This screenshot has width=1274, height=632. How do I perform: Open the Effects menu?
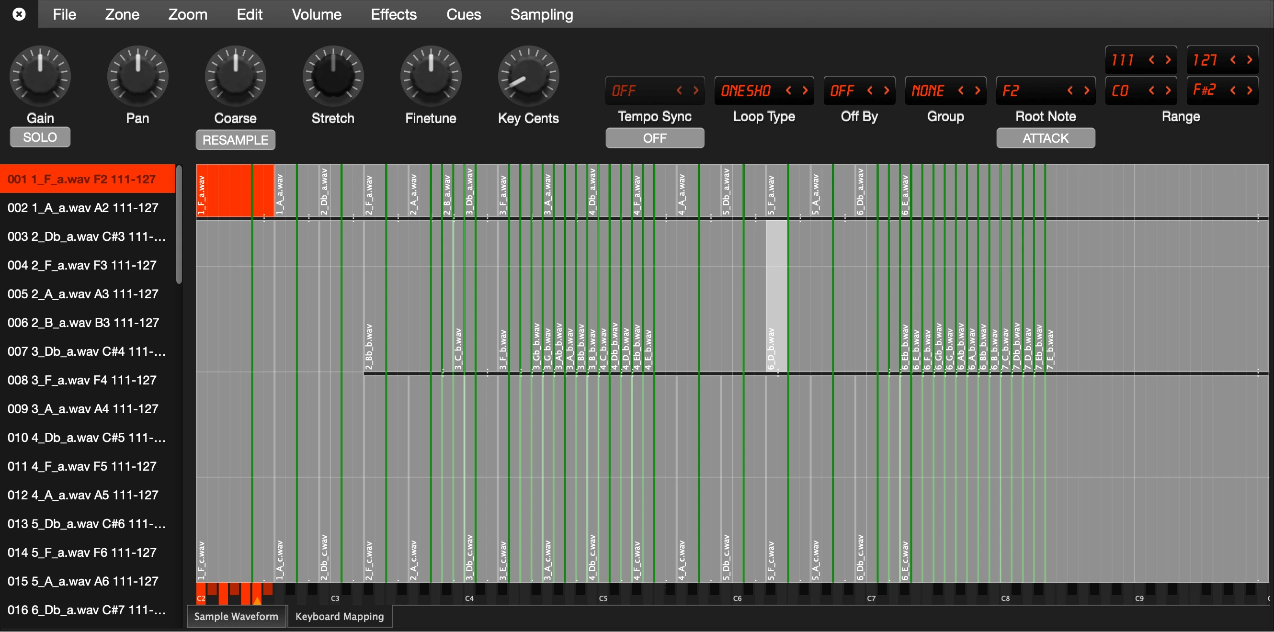point(394,14)
